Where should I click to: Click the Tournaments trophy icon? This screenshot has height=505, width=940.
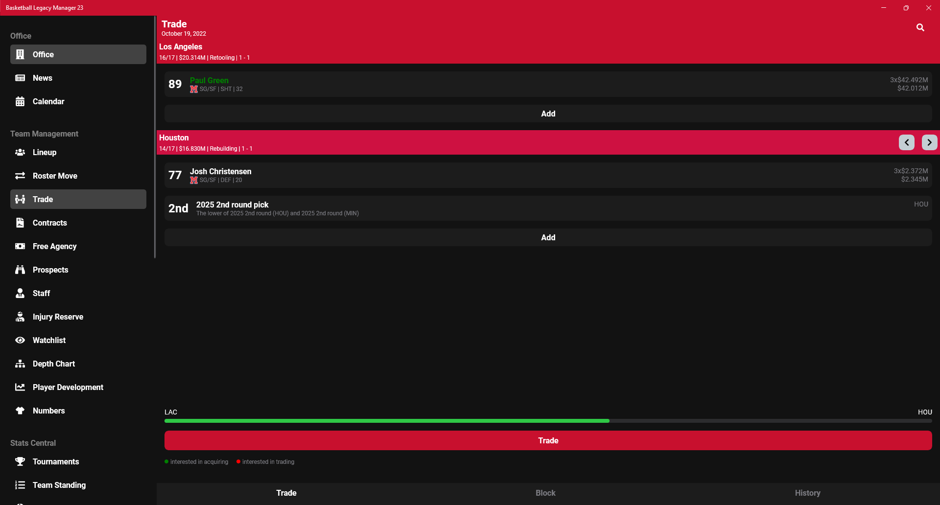(x=20, y=461)
